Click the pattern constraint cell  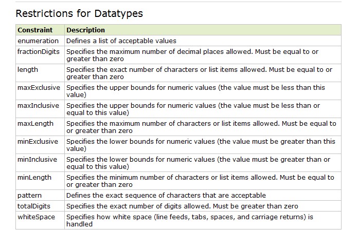[40, 196]
